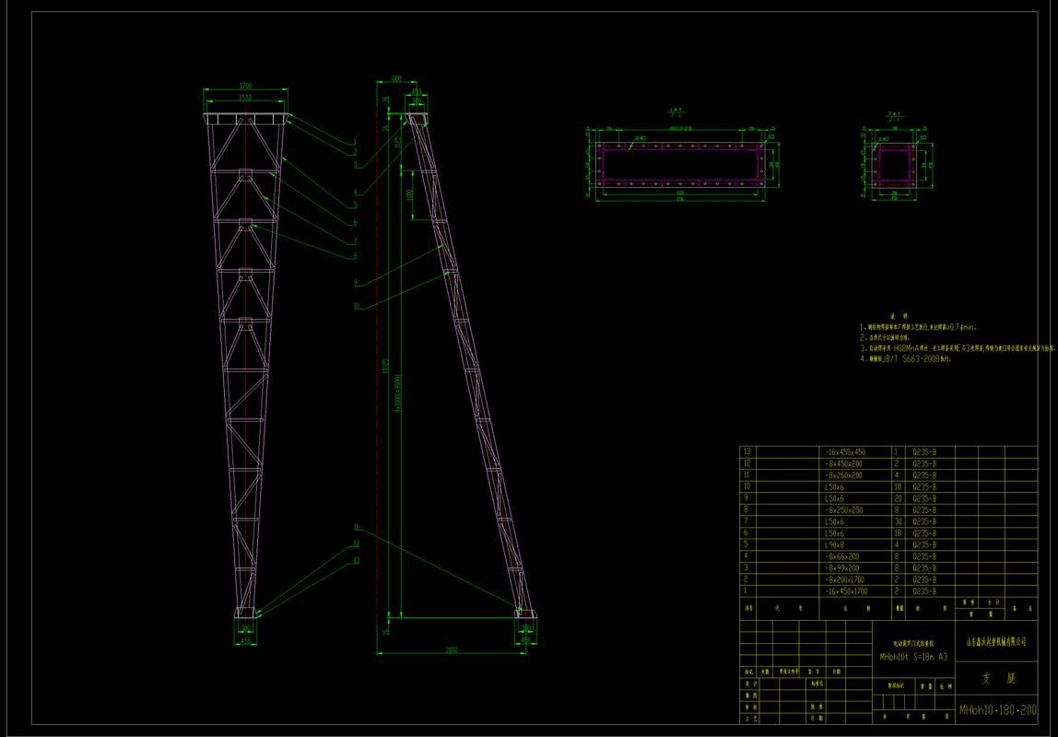This screenshot has width=1058, height=737.
Task: Click part callout number 1 near the top plate
Action: tap(354, 141)
